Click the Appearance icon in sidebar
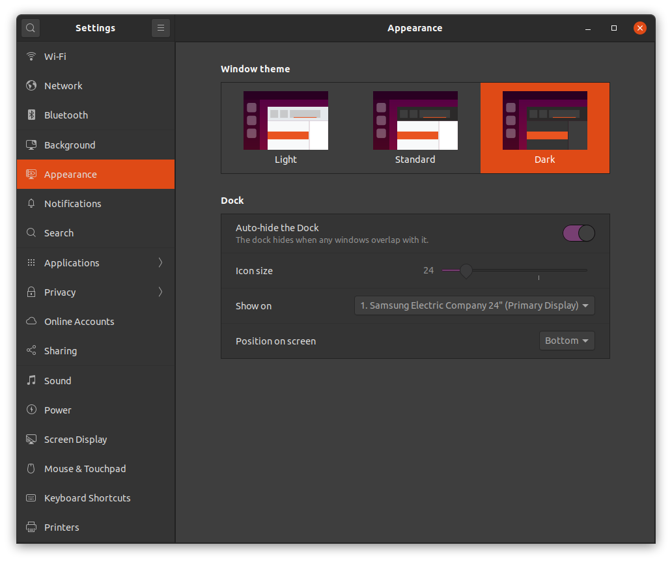The width and height of the screenshot is (672, 562). tap(31, 174)
